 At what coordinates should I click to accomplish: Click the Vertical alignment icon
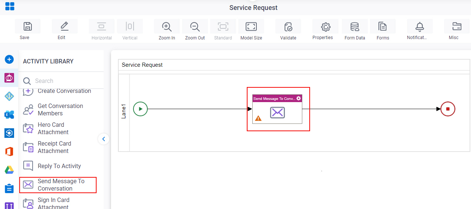tap(129, 27)
